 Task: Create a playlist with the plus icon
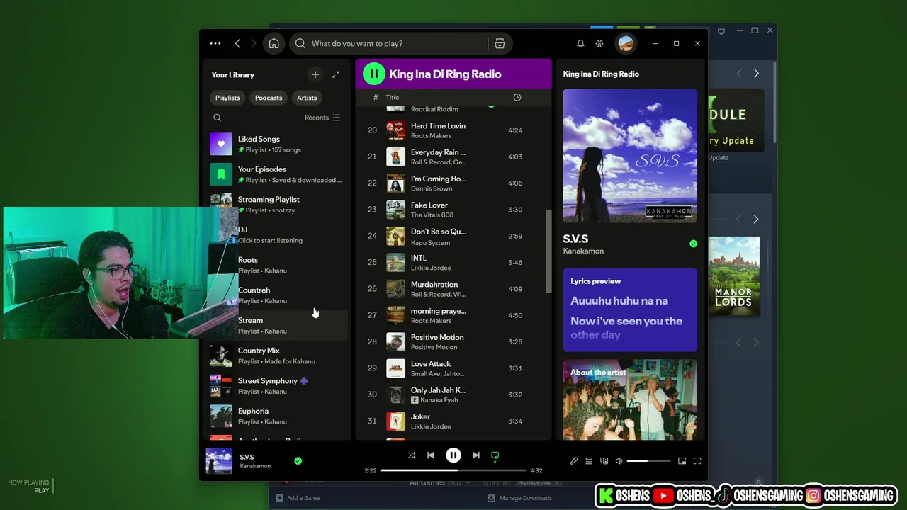[x=315, y=74]
